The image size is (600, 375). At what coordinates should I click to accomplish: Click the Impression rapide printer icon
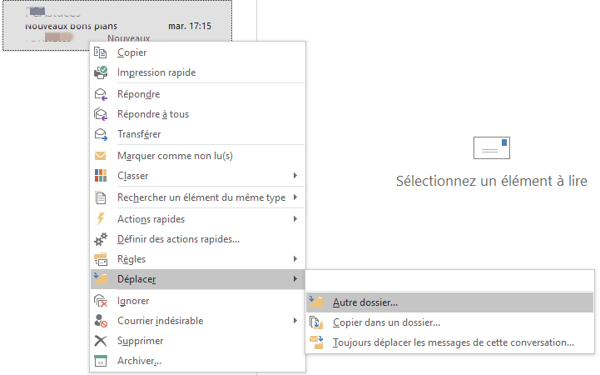point(101,72)
